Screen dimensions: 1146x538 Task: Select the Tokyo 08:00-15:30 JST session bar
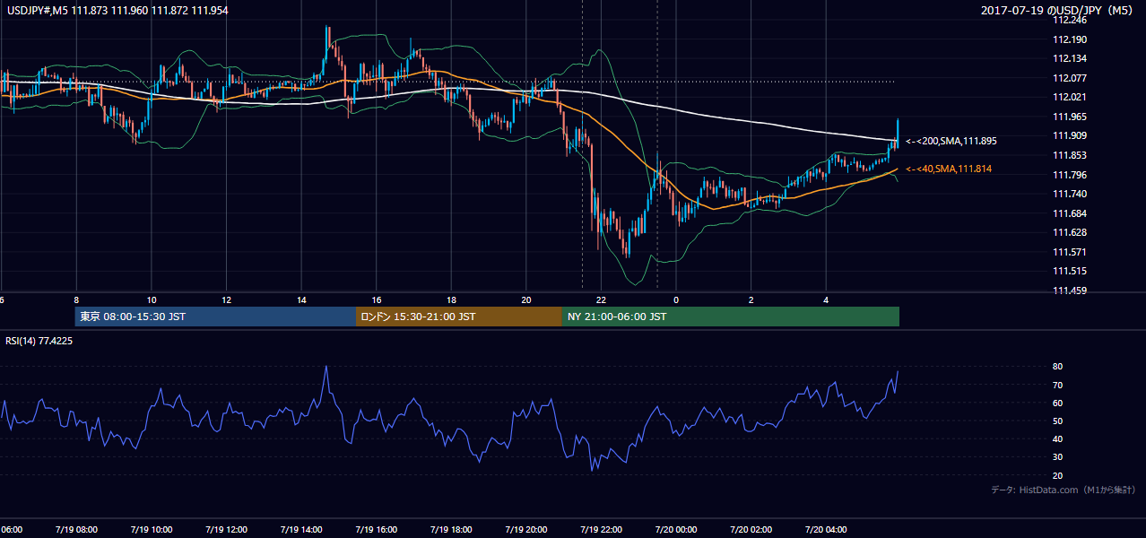pyautogui.click(x=215, y=317)
